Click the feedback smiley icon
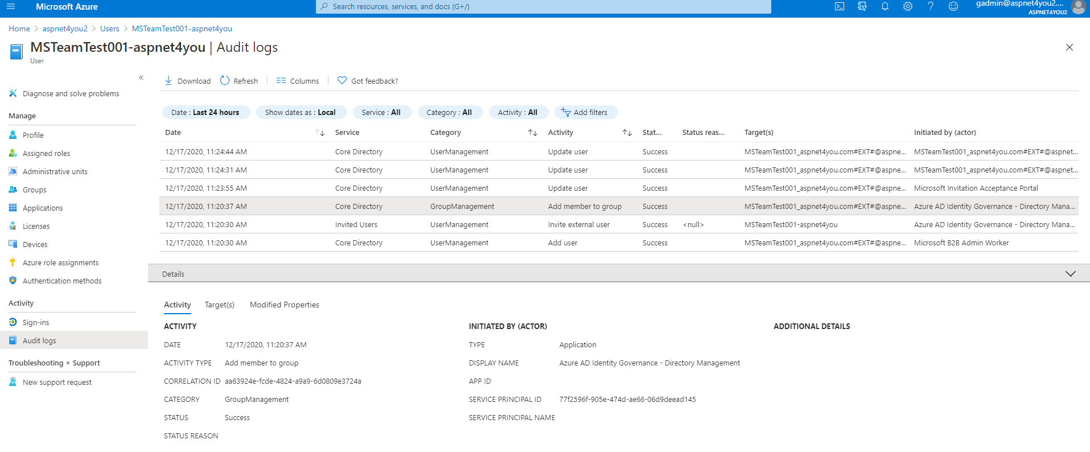Screen dimensions: 1090x452 (953, 7)
